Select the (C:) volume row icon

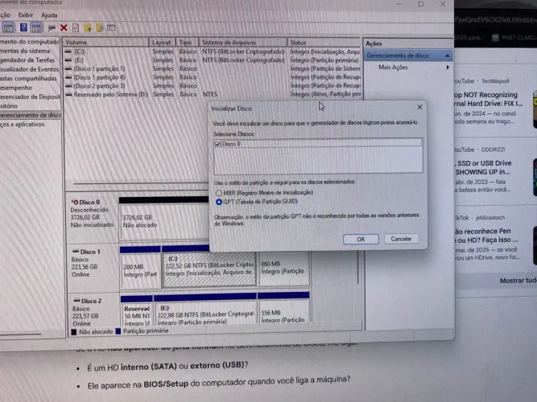click(x=68, y=51)
